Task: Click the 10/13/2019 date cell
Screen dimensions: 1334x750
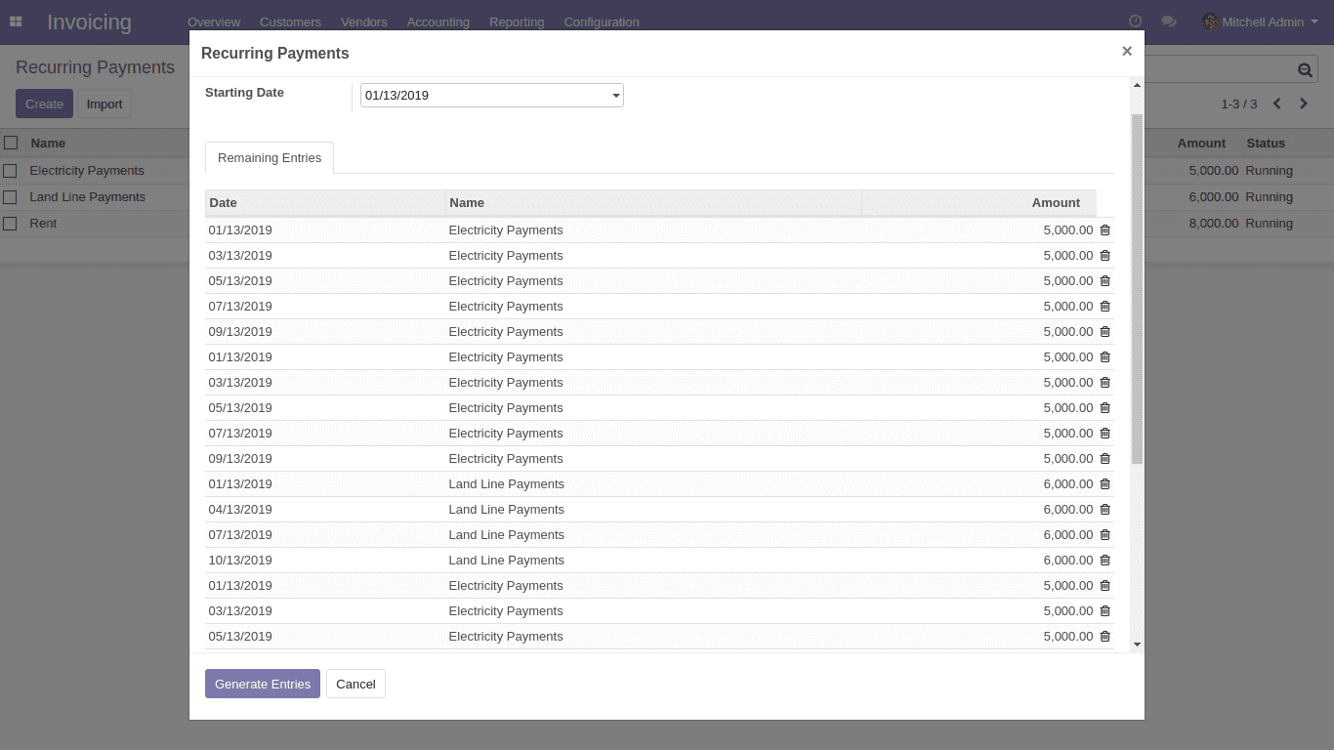Action: coord(240,560)
